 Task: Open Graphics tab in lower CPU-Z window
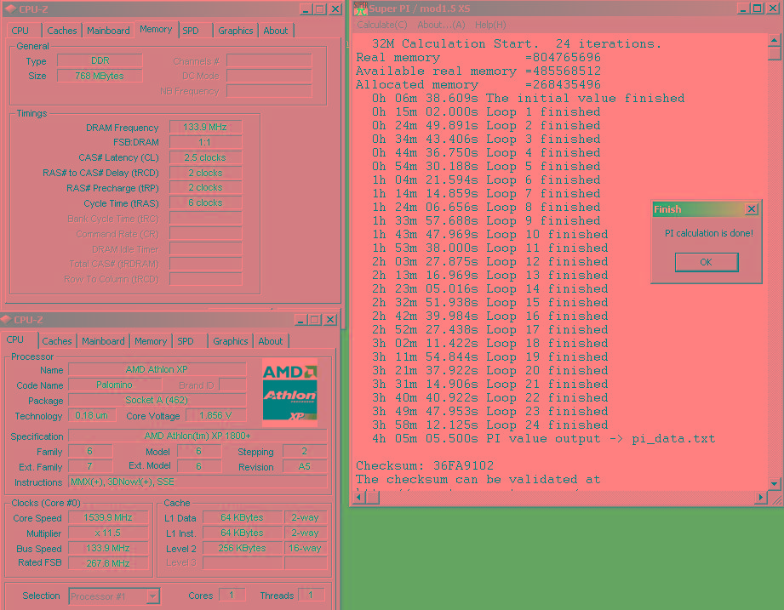click(x=231, y=341)
